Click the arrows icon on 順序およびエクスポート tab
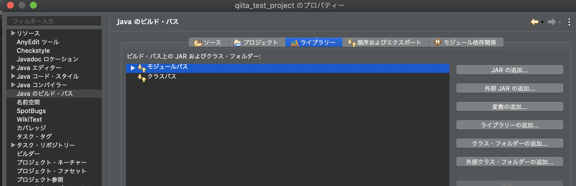The image size is (576, 186). pos(352,42)
